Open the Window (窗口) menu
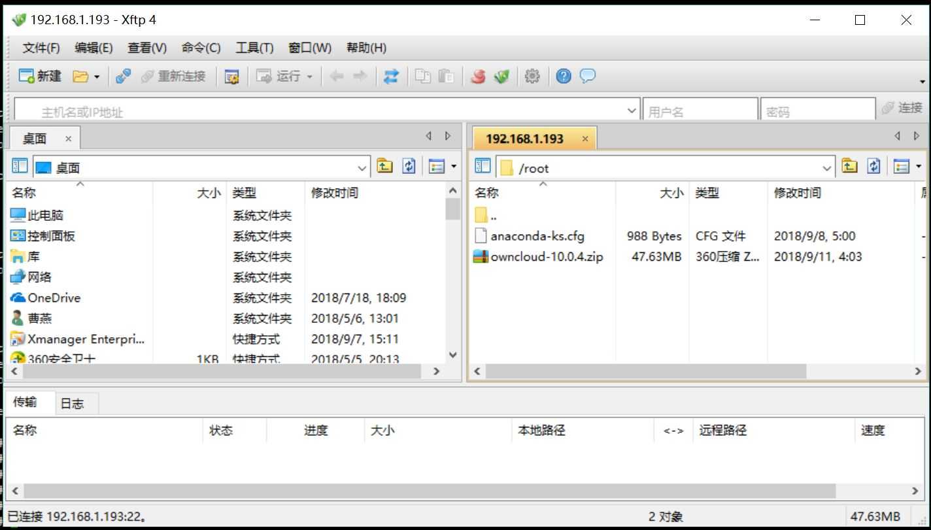931x530 pixels. point(309,48)
